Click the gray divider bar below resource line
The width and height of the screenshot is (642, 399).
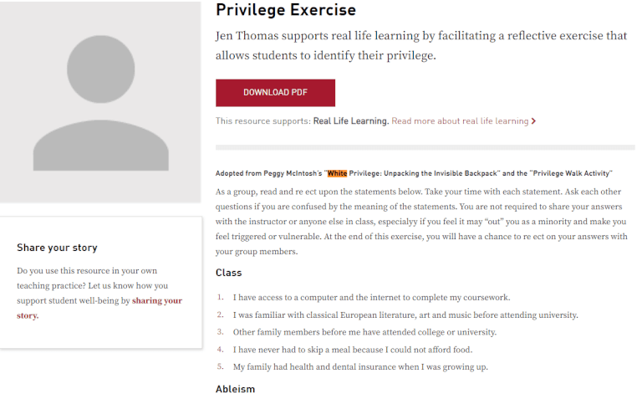(x=425, y=147)
